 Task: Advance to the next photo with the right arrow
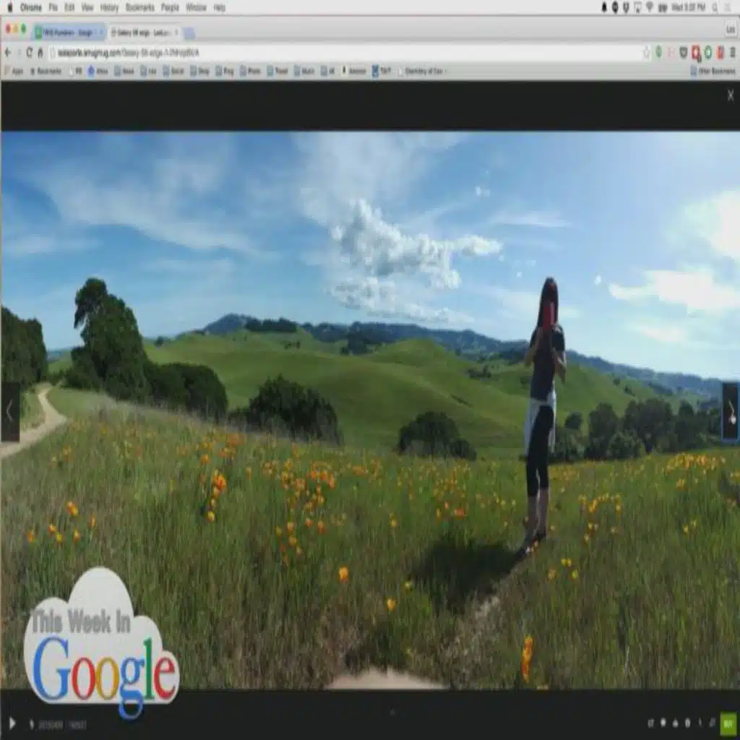733,410
